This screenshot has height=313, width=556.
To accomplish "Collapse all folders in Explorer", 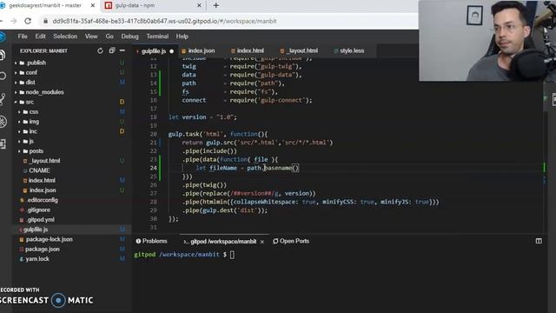I will 112,50.
